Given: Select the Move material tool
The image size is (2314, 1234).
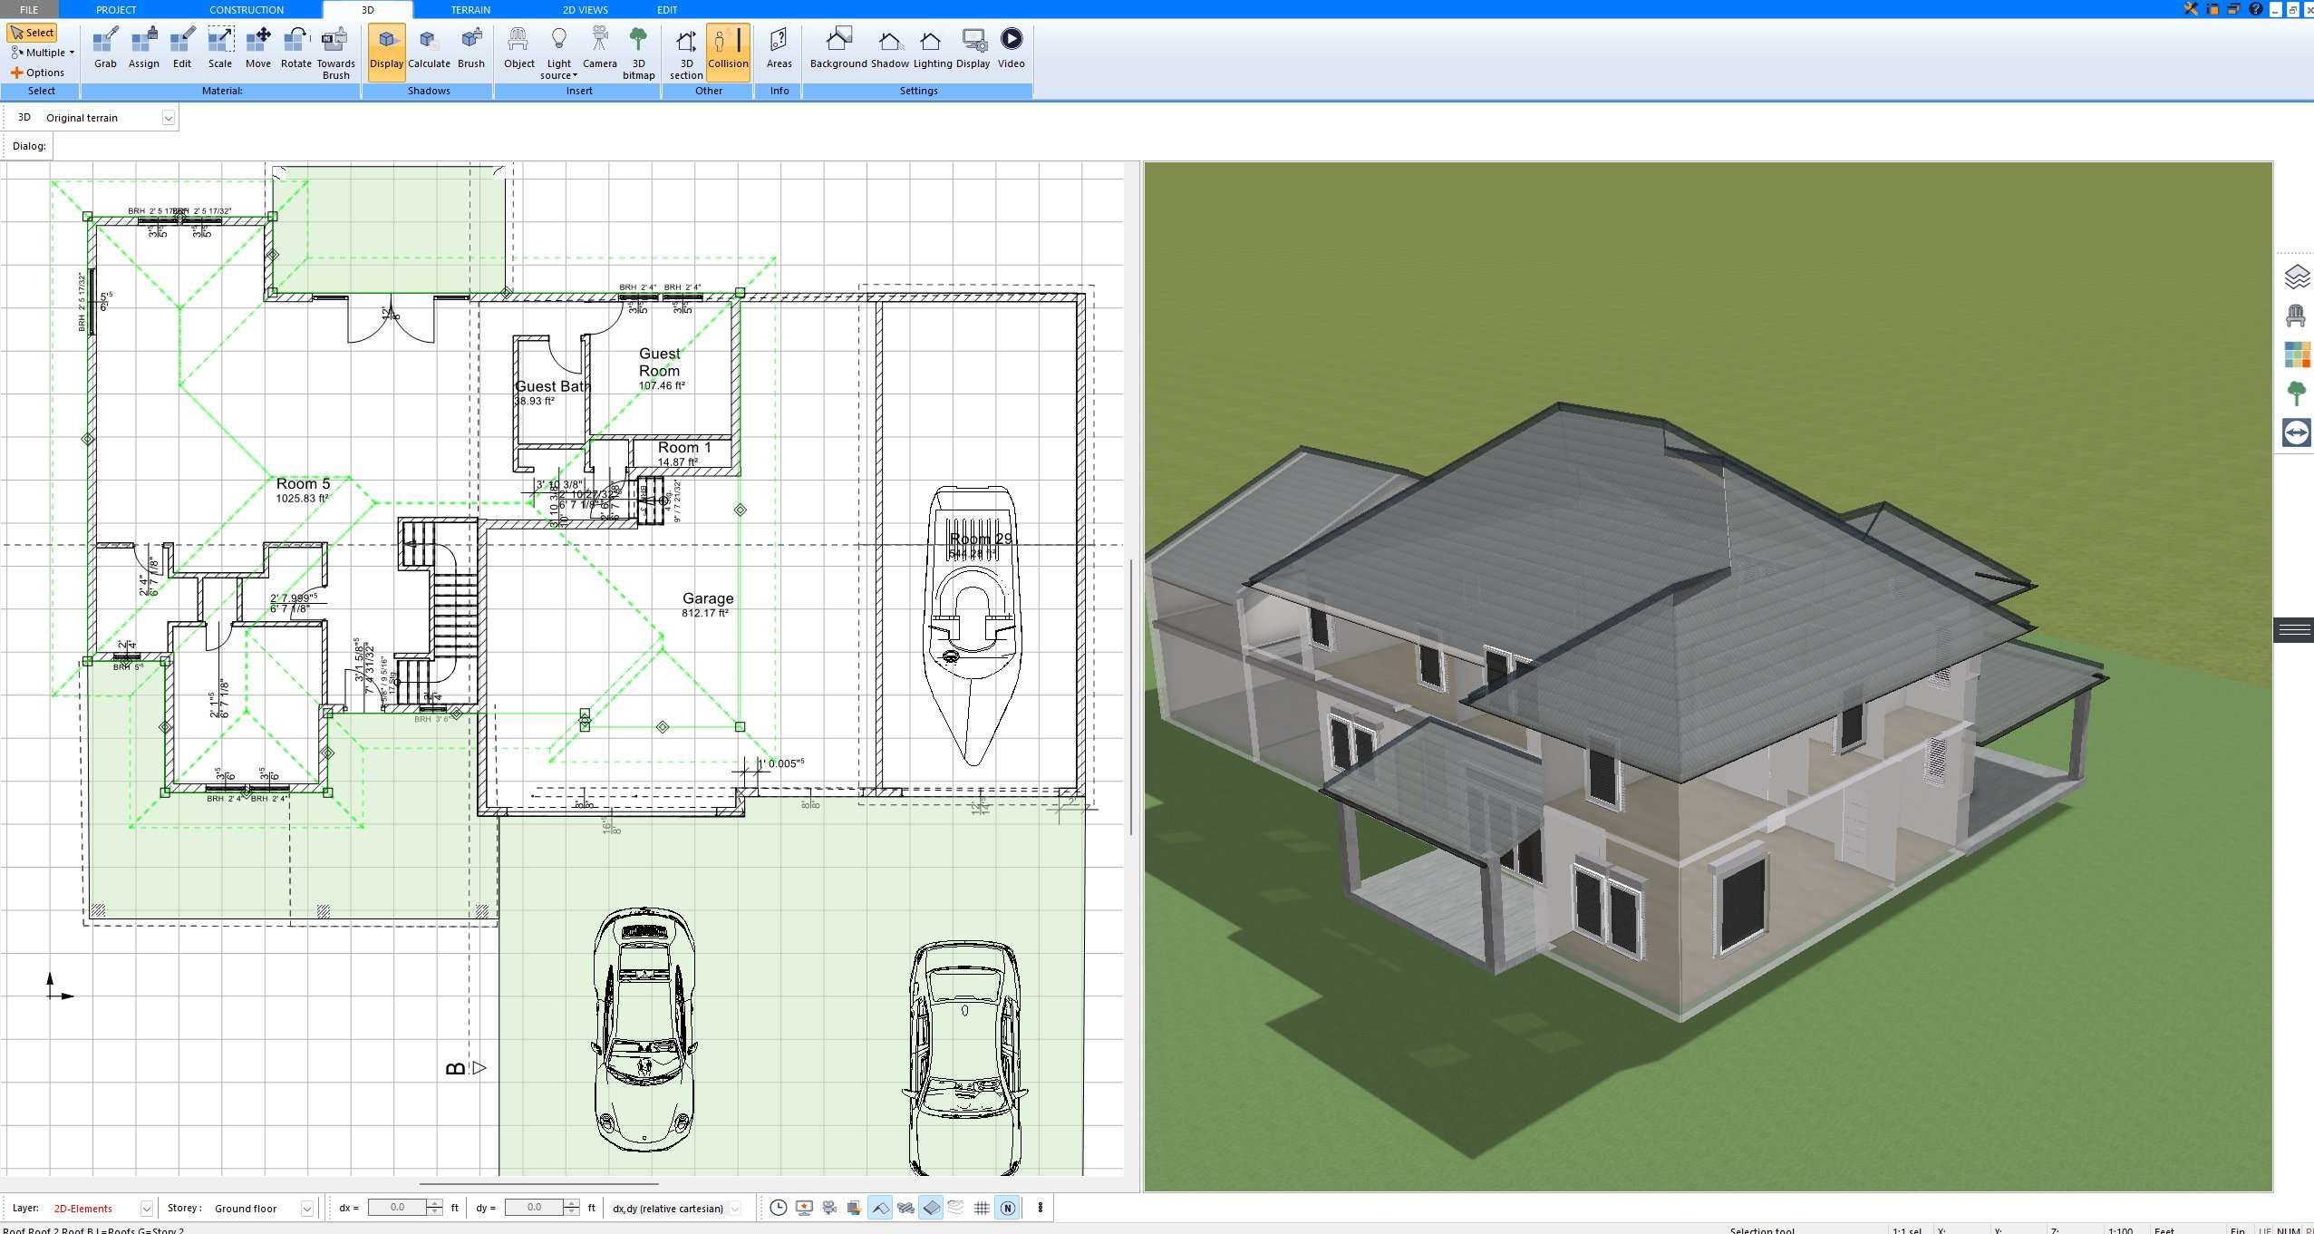Looking at the screenshot, I should [258, 48].
